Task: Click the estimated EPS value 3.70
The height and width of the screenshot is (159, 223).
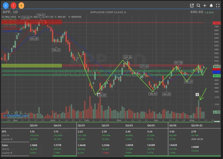Action: (193, 131)
